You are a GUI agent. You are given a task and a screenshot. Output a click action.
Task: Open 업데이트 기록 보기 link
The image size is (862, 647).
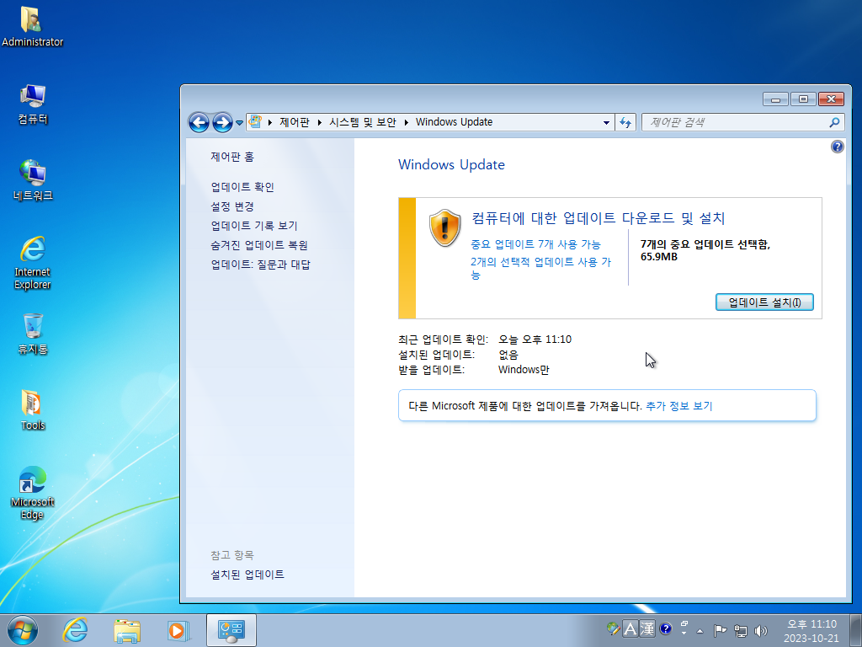[x=254, y=226]
